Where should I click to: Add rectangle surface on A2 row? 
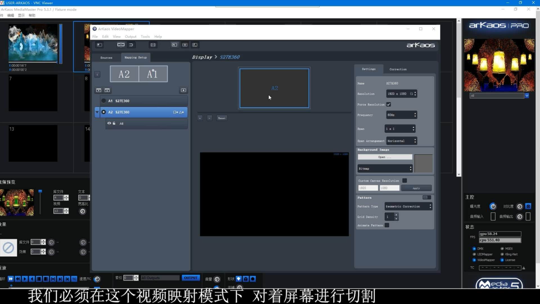175,112
